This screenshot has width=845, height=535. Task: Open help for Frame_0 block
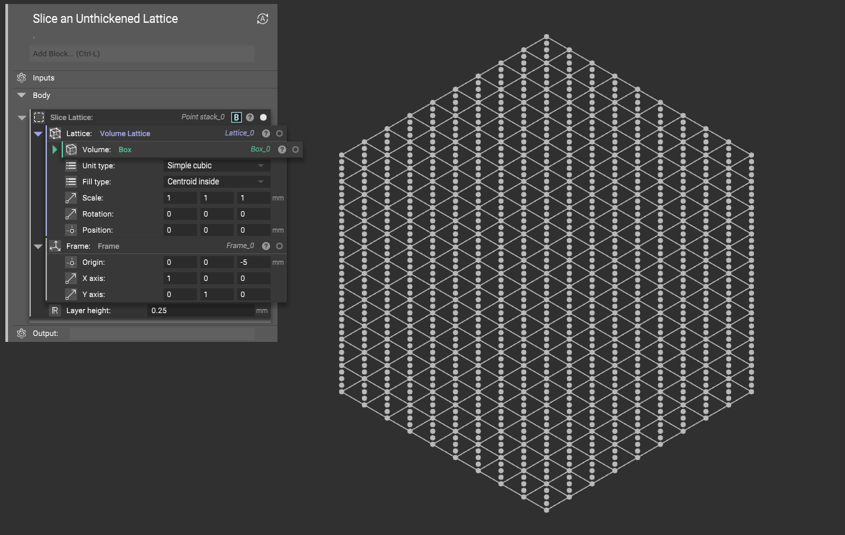pyautogui.click(x=266, y=246)
